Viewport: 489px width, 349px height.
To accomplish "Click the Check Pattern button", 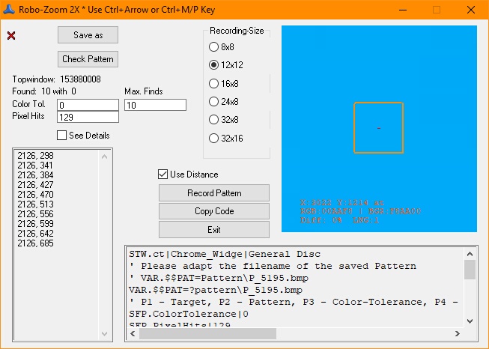I will 88,59.
